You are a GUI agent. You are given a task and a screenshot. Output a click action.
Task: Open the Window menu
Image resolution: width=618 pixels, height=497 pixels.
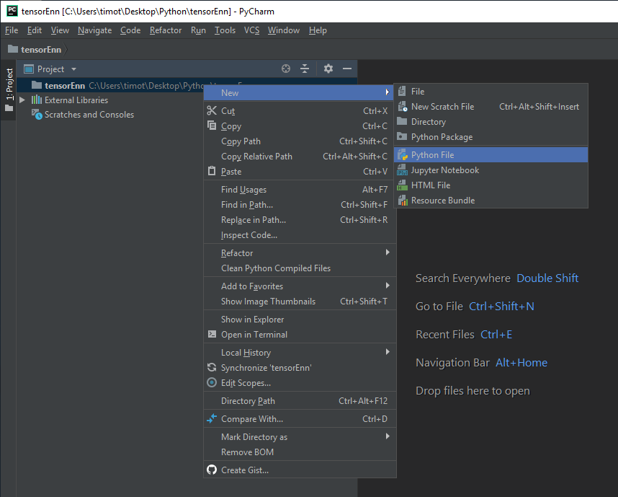[x=284, y=30]
